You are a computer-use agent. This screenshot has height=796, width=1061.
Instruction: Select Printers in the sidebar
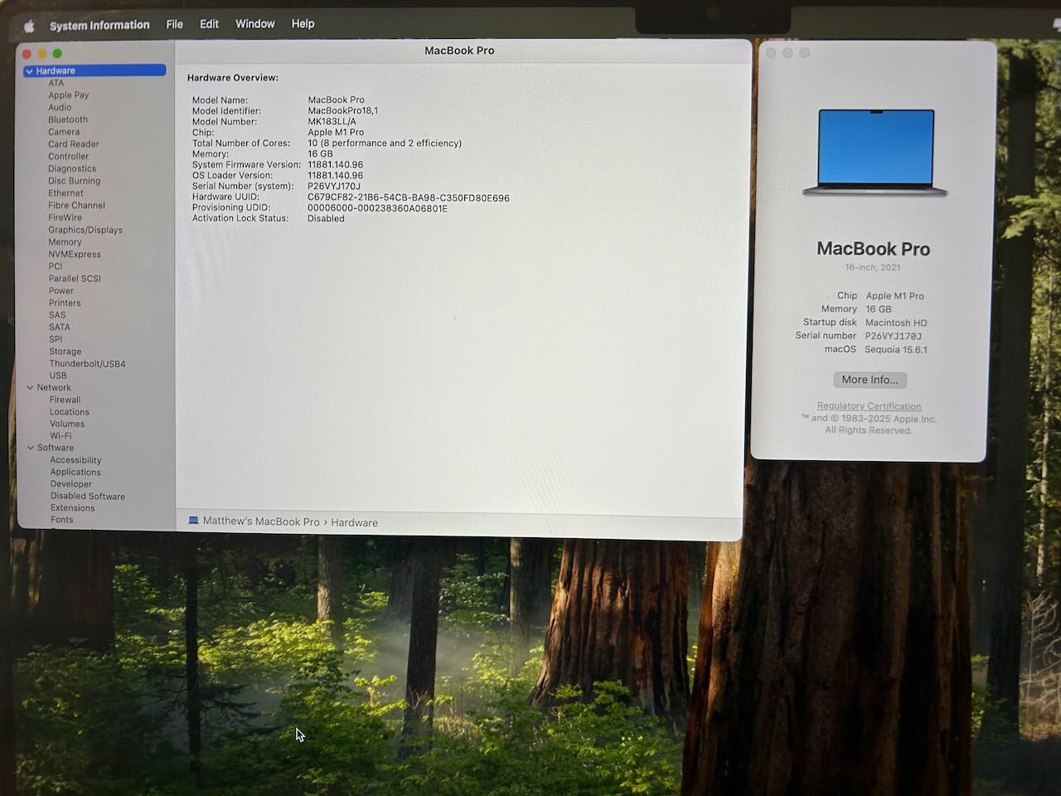pos(65,303)
